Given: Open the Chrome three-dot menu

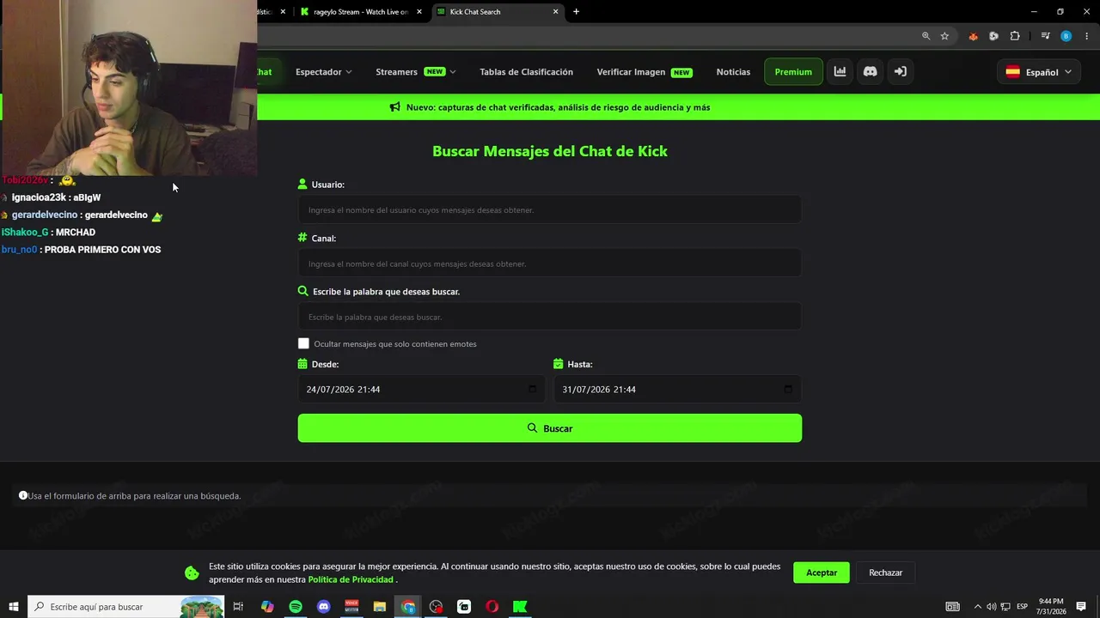Looking at the screenshot, I should 1087,36.
